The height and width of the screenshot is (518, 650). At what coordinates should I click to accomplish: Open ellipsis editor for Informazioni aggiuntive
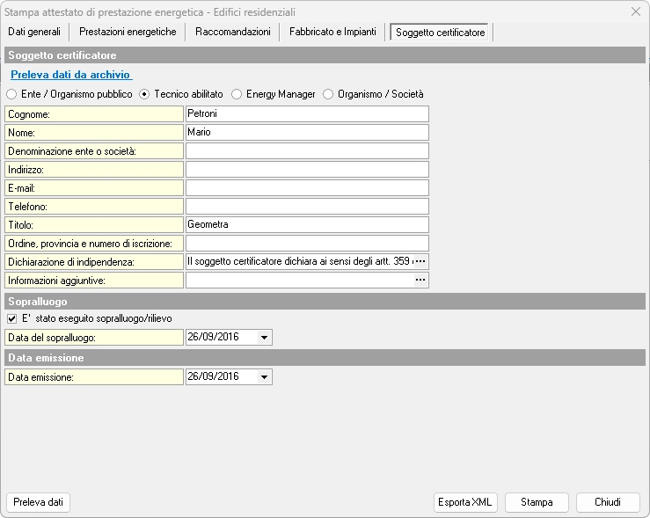[x=420, y=280]
